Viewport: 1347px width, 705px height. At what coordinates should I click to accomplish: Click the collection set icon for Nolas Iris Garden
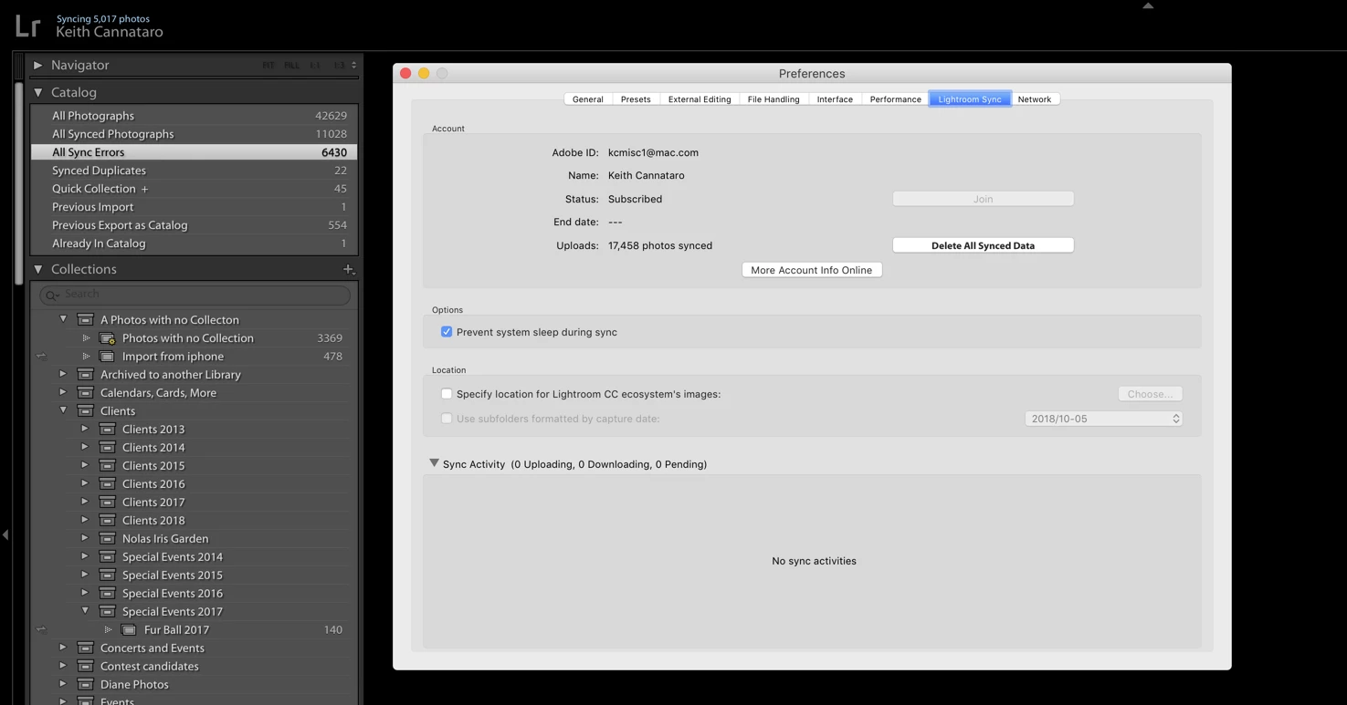(107, 539)
